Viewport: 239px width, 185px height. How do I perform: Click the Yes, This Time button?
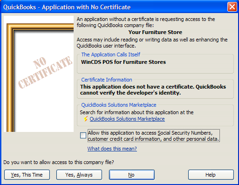[27, 175]
